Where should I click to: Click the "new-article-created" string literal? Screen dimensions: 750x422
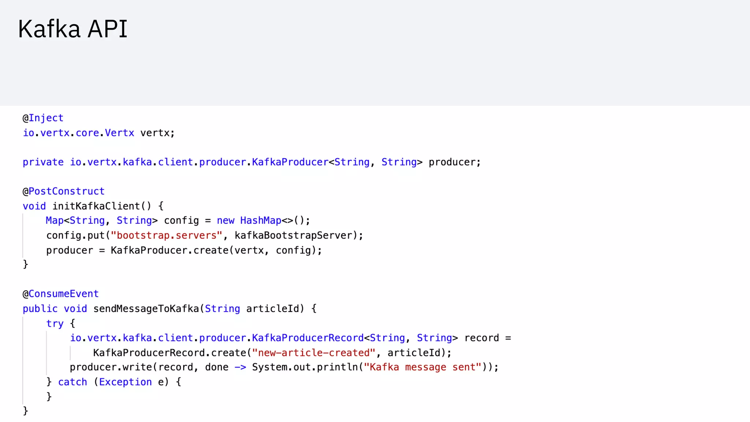pos(314,353)
